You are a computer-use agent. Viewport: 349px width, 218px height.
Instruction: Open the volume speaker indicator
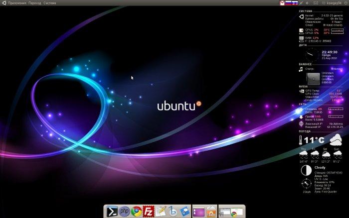[x=308, y=3]
